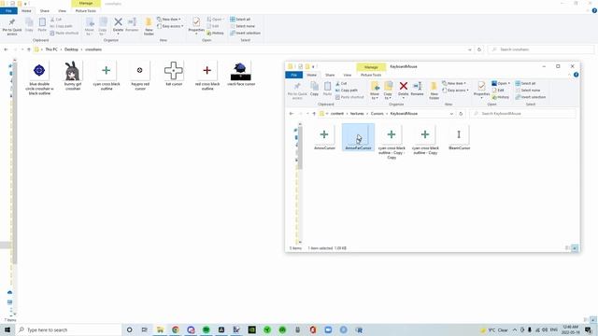Open Google Chrome from the taskbar
This screenshot has height=336, width=598.
[x=176, y=329]
